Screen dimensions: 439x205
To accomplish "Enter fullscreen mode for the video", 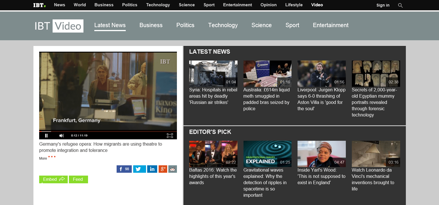I will pos(170,136).
